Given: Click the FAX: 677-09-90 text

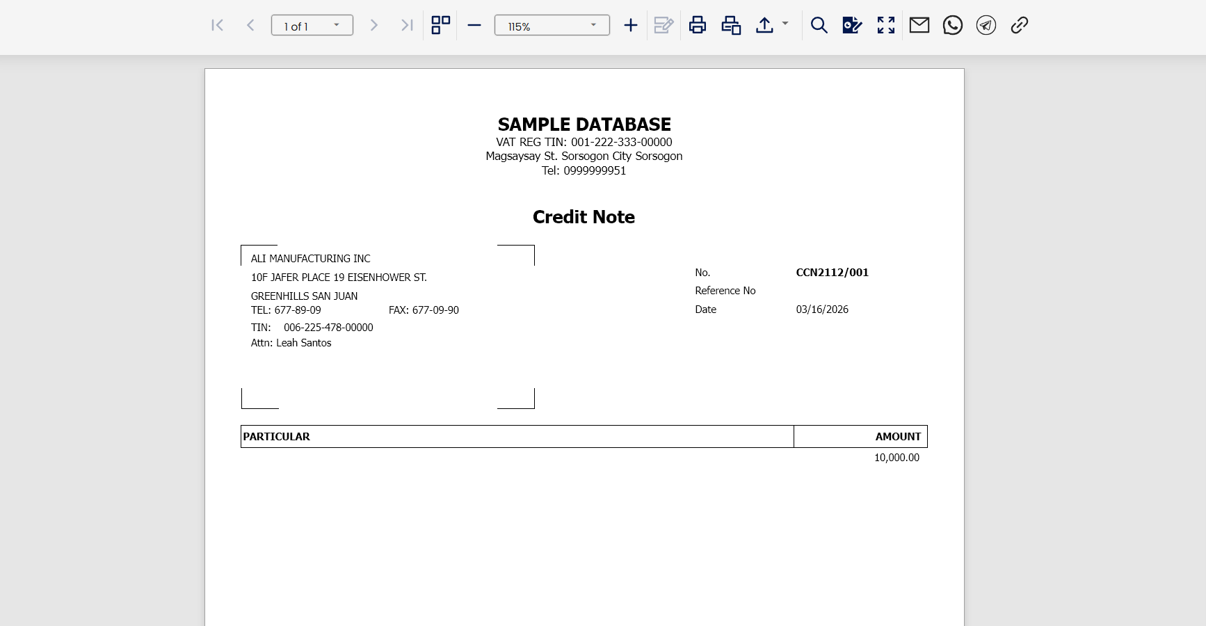Looking at the screenshot, I should tap(424, 310).
